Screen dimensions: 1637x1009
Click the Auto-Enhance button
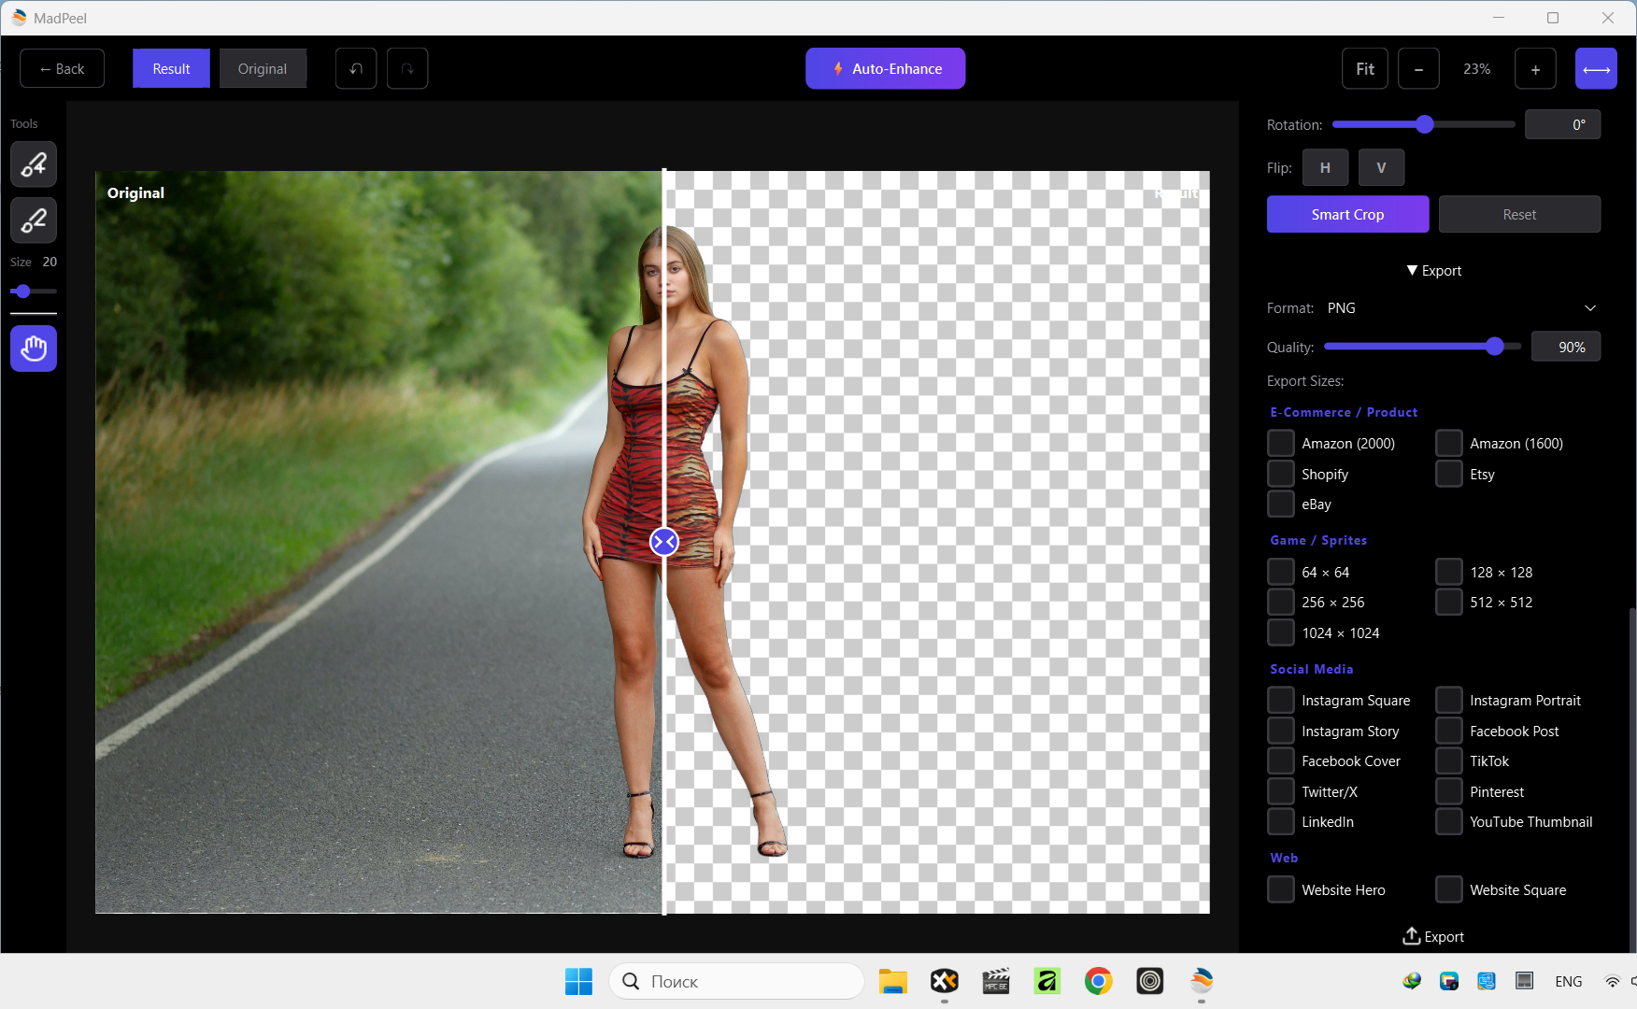click(885, 69)
